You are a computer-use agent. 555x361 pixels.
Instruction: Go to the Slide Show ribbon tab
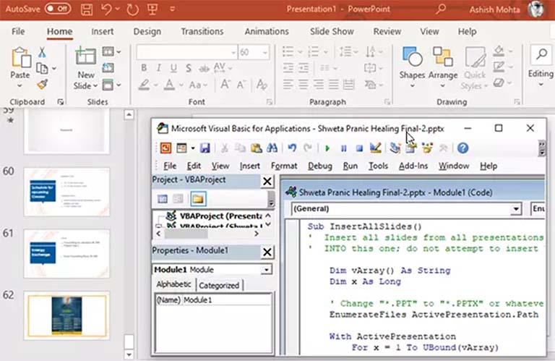pyautogui.click(x=332, y=32)
